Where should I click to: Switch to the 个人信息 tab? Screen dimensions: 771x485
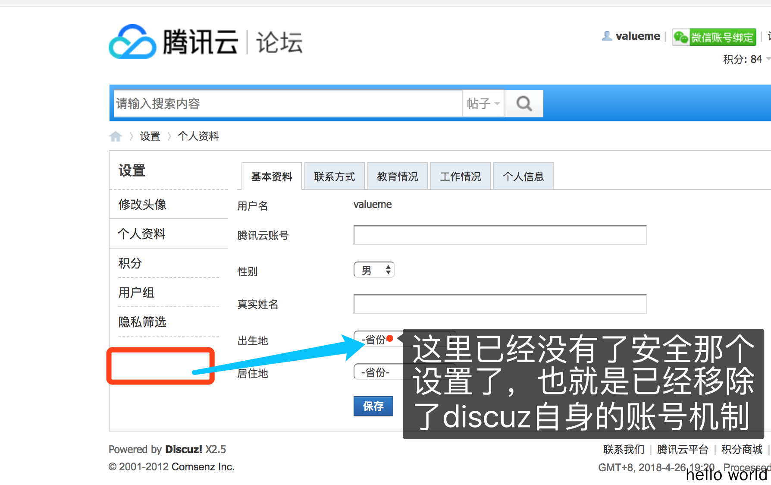pos(523,176)
